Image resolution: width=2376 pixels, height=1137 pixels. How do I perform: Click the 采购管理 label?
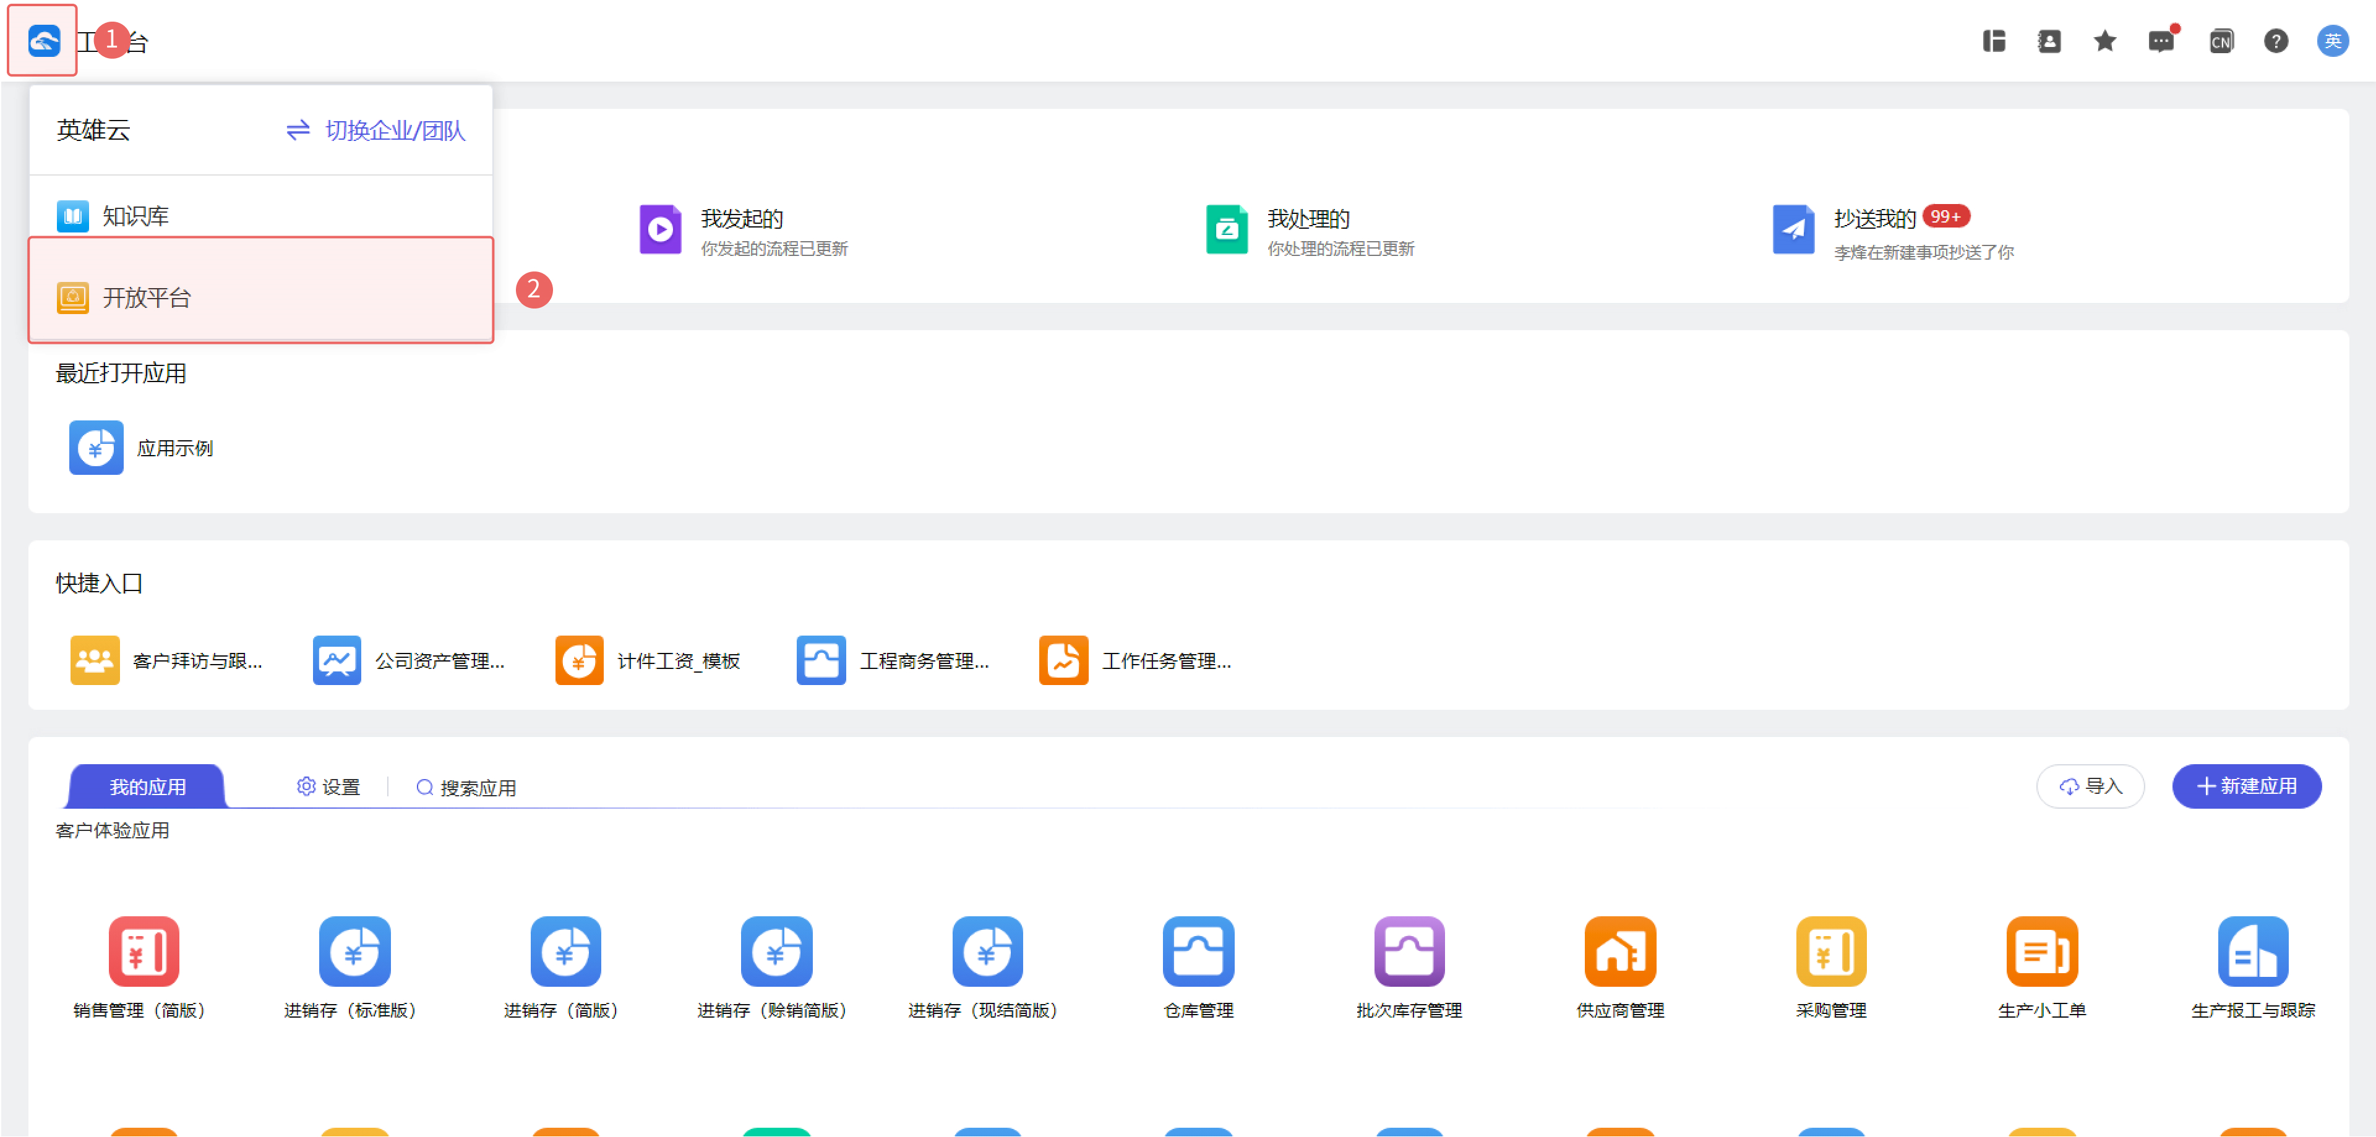(x=1831, y=1010)
